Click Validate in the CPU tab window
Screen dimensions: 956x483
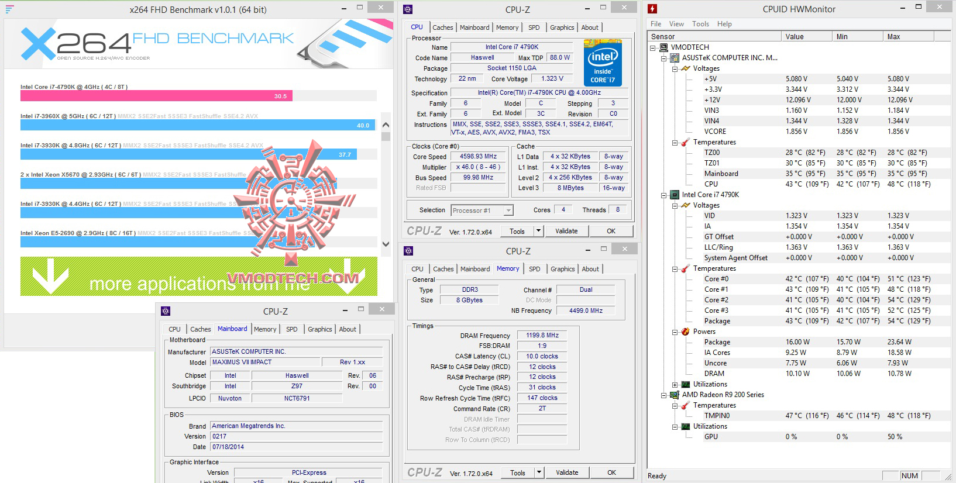[x=566, y=231]
